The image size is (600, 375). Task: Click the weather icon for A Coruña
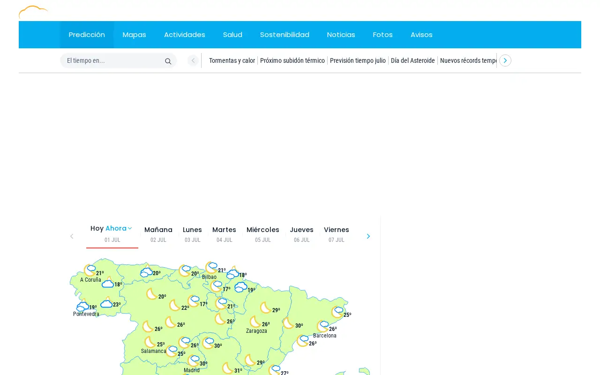point(90,270)
